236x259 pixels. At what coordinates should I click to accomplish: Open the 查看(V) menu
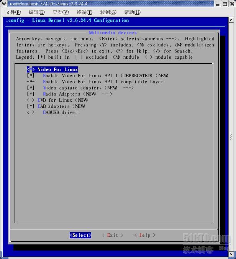tap(61, 12)
